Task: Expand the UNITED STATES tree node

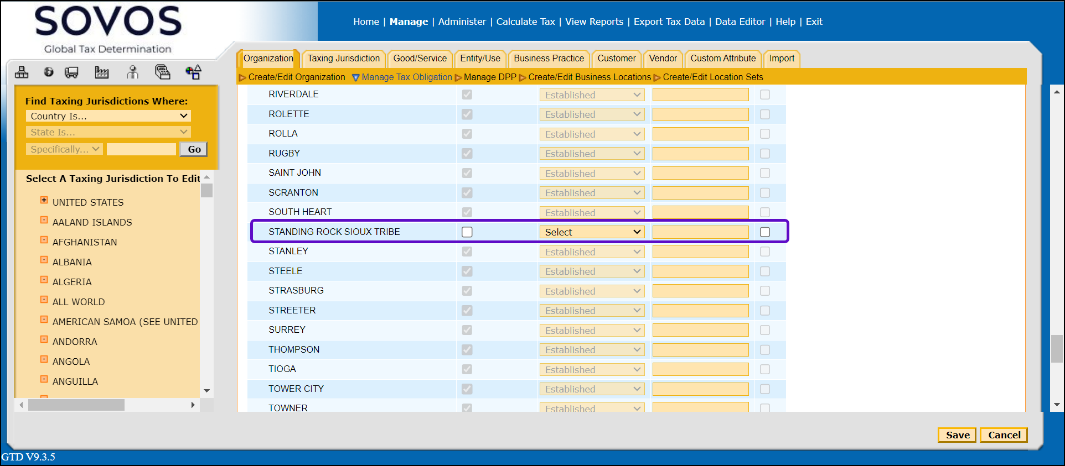Action: [x=44, y=200]
